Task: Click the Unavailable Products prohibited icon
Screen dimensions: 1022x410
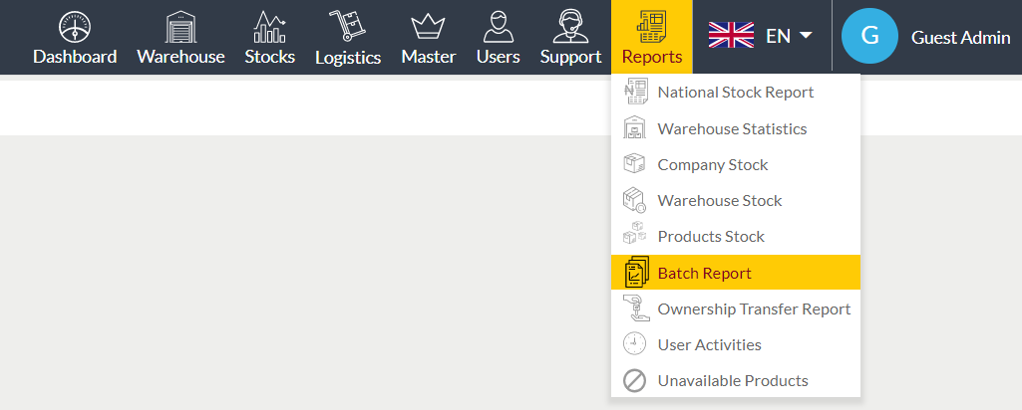Action: 635,381
